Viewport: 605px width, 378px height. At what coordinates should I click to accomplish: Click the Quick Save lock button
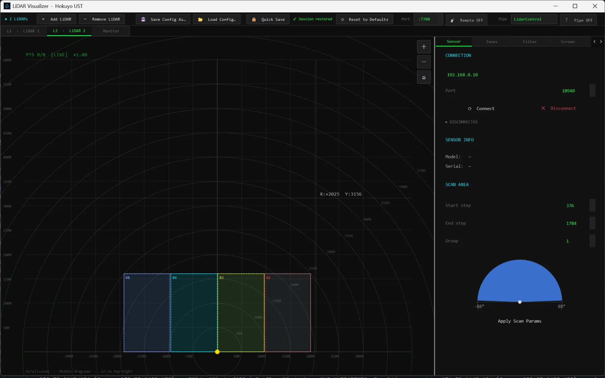coord(268,19)
